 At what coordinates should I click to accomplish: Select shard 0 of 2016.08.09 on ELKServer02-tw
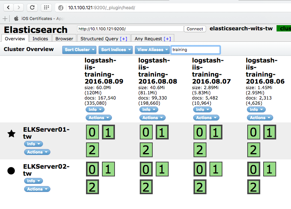click(92, 169)
